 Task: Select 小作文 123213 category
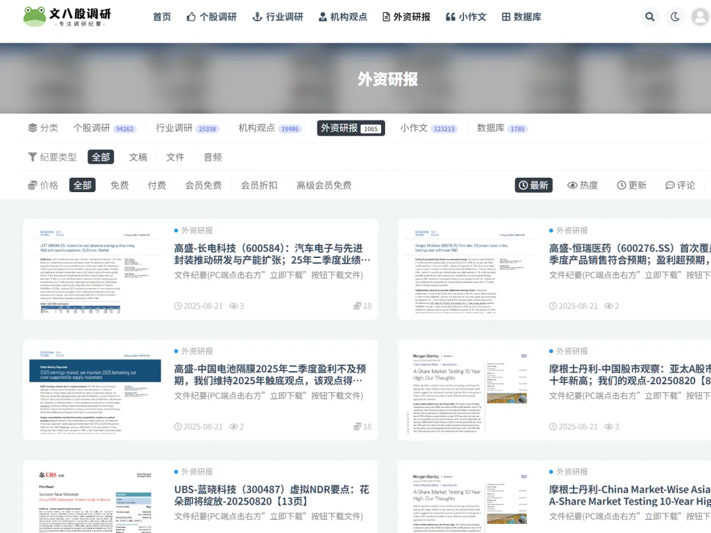428,128
